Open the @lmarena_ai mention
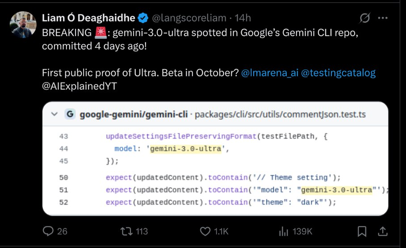Image resolution: width=406 pixels, height=248 pixels. tap(269, 73)
